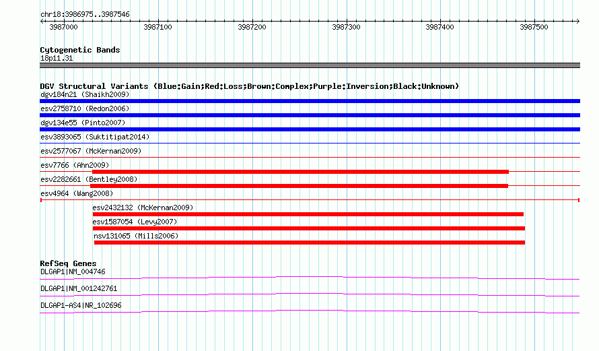Select gene label DLGAP1|NM_001242761
Viewport: 599px width, 351px height.
79,288
